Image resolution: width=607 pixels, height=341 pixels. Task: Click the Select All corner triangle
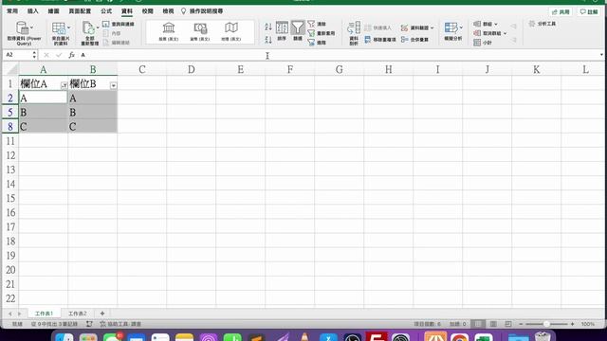(11, 69)
